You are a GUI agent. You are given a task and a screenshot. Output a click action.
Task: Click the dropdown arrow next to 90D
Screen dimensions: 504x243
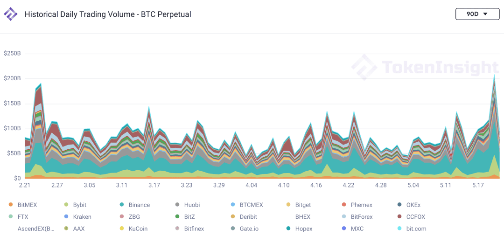pos(485,14)
